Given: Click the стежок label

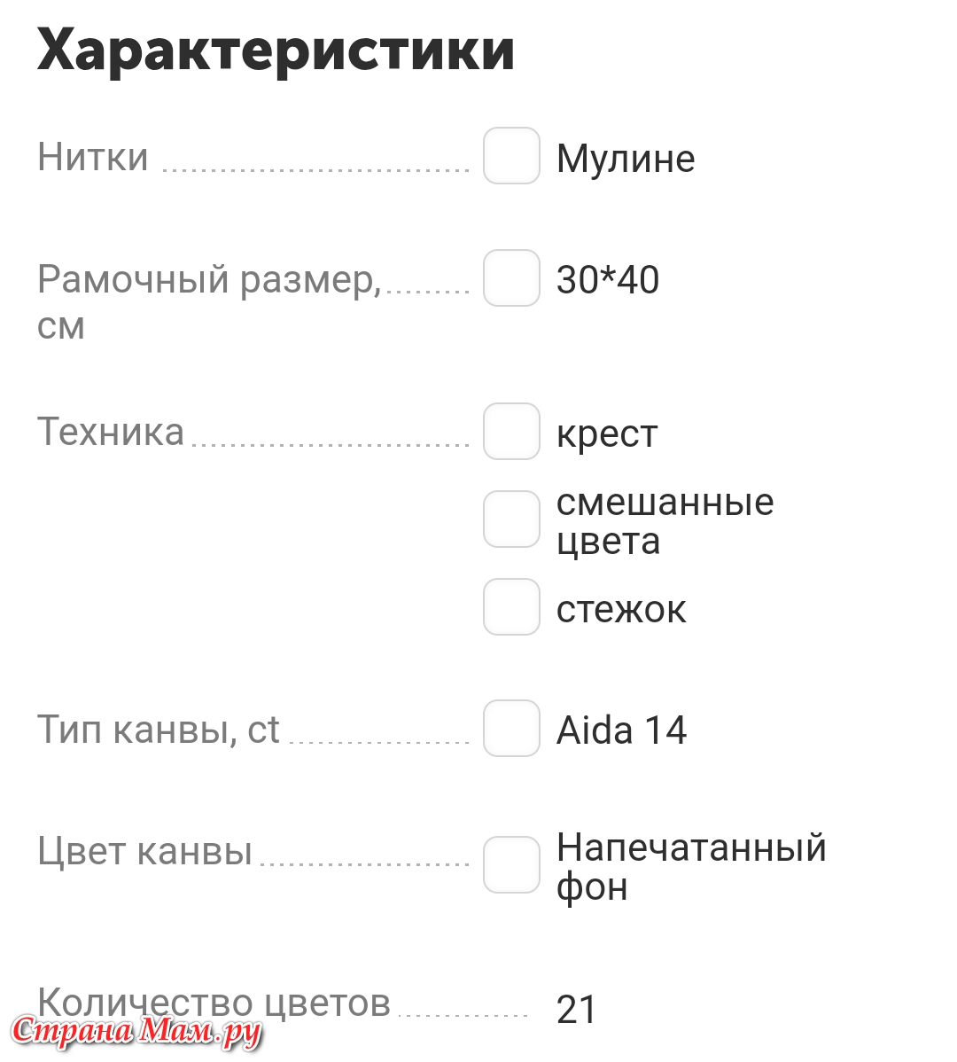Looking at the screenshot, I should pyautogui.click(x=620, y=610).
